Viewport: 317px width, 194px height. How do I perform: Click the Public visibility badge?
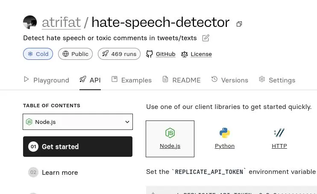coord(76,54)
